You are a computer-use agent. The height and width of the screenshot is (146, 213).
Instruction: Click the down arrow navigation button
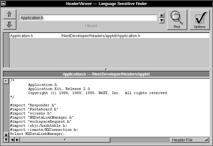[x=10, y=25]
